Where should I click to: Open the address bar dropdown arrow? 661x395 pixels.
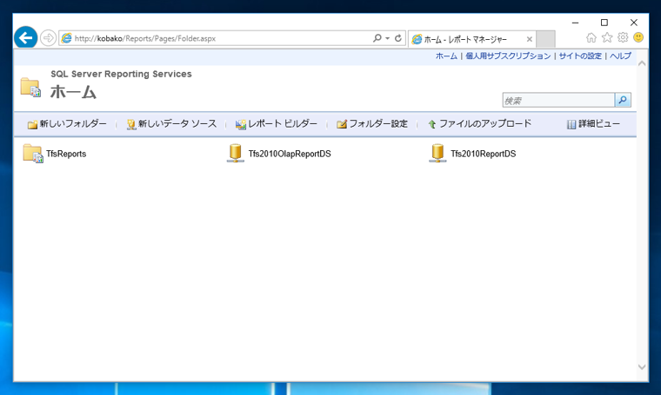coord(387,38)
